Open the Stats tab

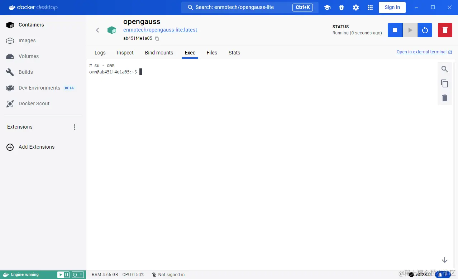[234, 53]
